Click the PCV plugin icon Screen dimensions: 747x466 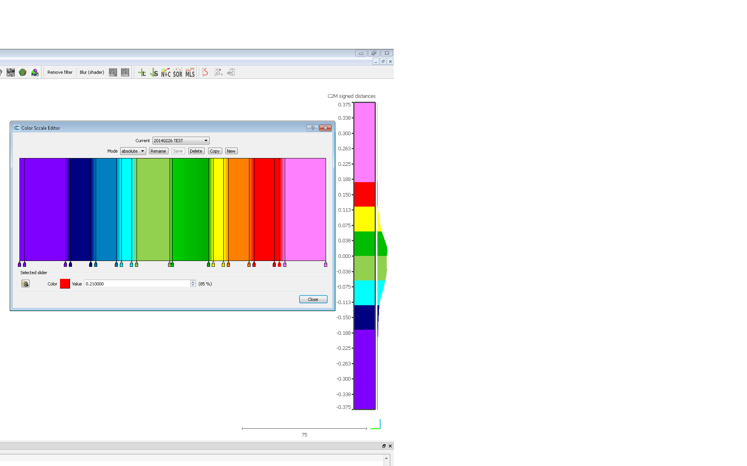pyautogui.click(x=11, y=72)
